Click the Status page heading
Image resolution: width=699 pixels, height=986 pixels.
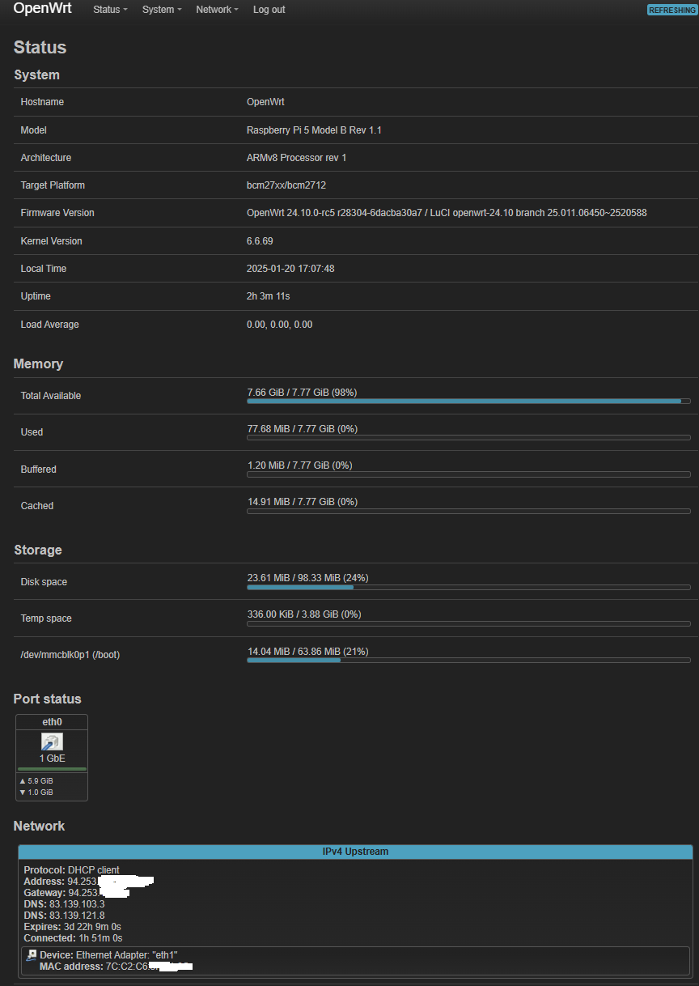(40, 48)
